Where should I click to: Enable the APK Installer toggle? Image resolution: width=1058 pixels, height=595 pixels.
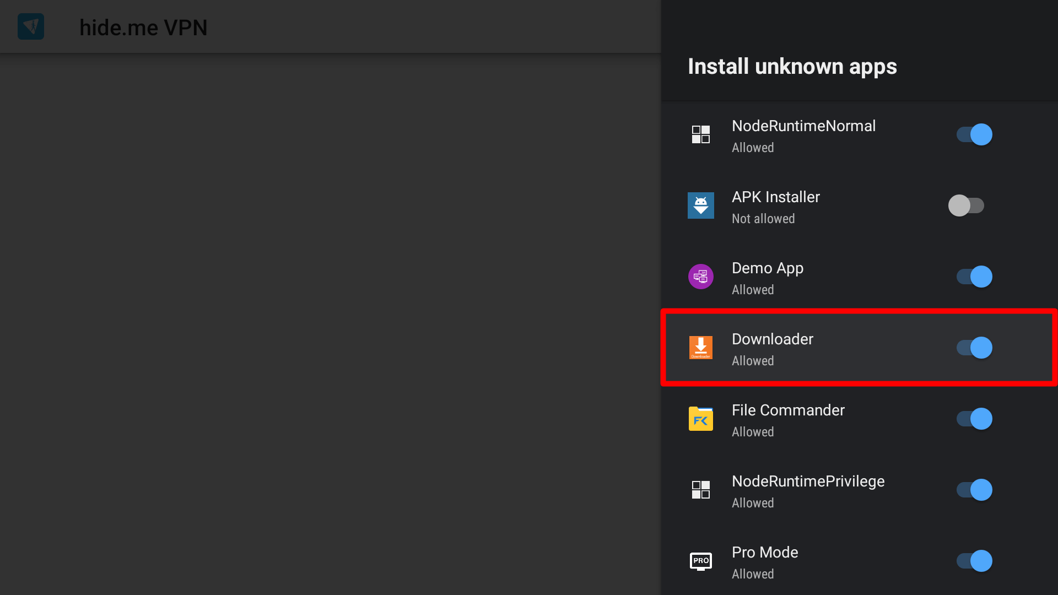[x=966, y=205]
